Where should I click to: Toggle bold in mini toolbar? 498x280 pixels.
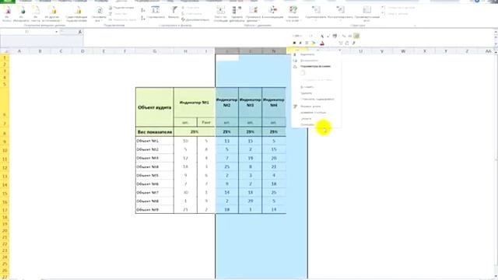tap(294, 44)
